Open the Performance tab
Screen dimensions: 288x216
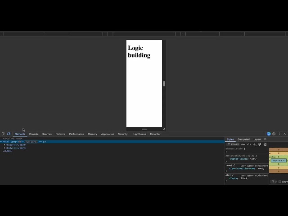pos(76,134)
